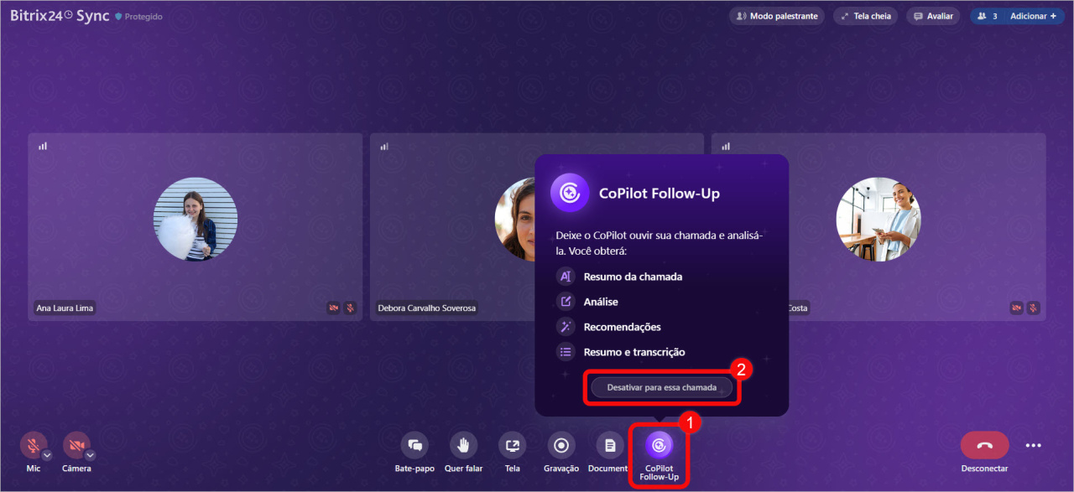Click camera-off icon on Ana Laura Lima's tile
The image size is (1074, 492).
[x=334, y=308]
